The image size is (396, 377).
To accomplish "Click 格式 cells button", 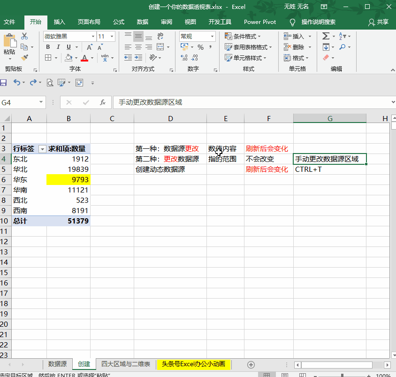I will [295, 58].
